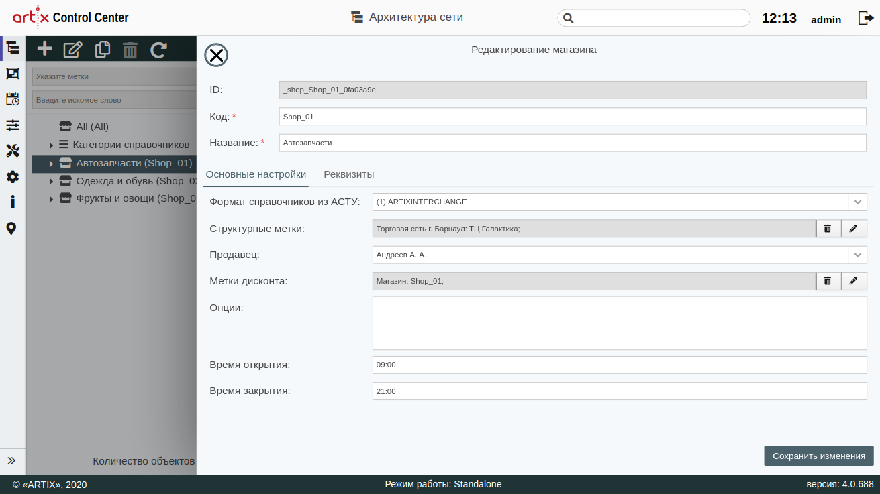Click the search magnifier icon
Image resolution: width=880 pixels, height=494 pixels.
(x=568, y=18)
